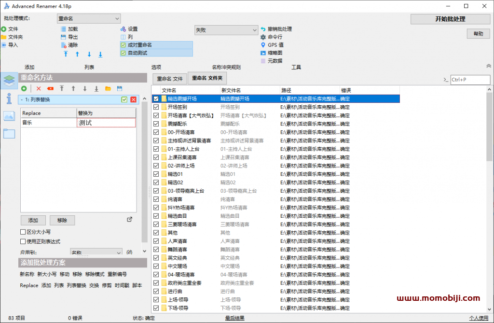The width and height of the screenshot is (494, 323).
Task: Open the method presets folder icon
Action: (x=108, y=88)
